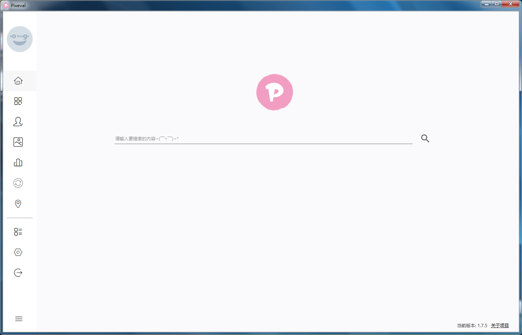
Task: Click the 当前版本: 1.7.5 text
Action: [472, 326]
